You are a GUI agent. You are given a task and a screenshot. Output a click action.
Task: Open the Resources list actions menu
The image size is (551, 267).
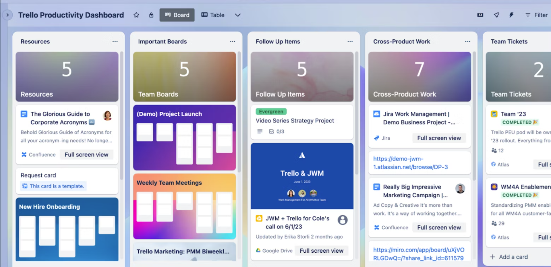click(x=115, y=41)
